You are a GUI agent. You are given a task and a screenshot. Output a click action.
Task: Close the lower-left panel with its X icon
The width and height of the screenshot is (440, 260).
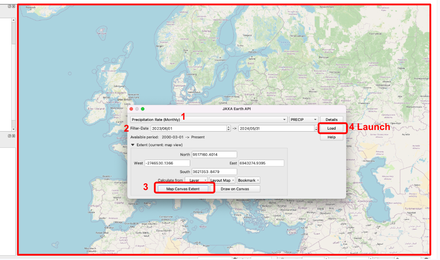(13, 136)
